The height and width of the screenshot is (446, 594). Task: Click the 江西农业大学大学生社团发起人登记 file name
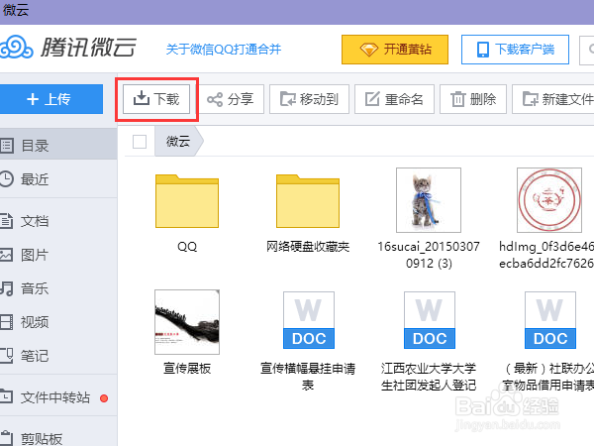click(x=429, y=377)
